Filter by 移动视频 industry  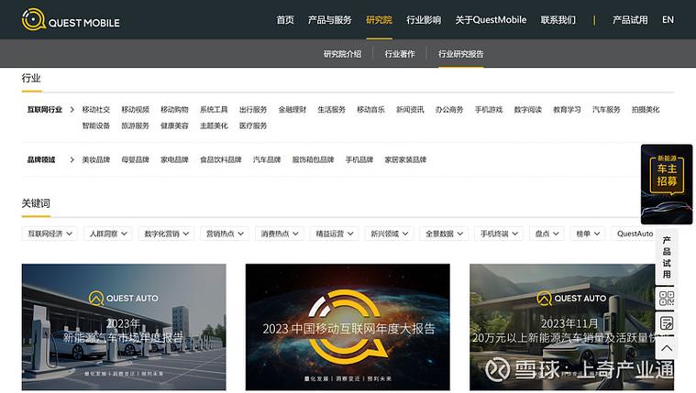pos(136,110)
